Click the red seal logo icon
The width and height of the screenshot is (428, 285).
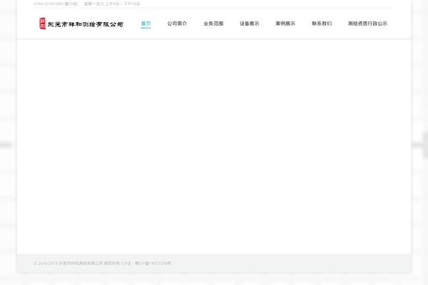(x=42, y=24)
